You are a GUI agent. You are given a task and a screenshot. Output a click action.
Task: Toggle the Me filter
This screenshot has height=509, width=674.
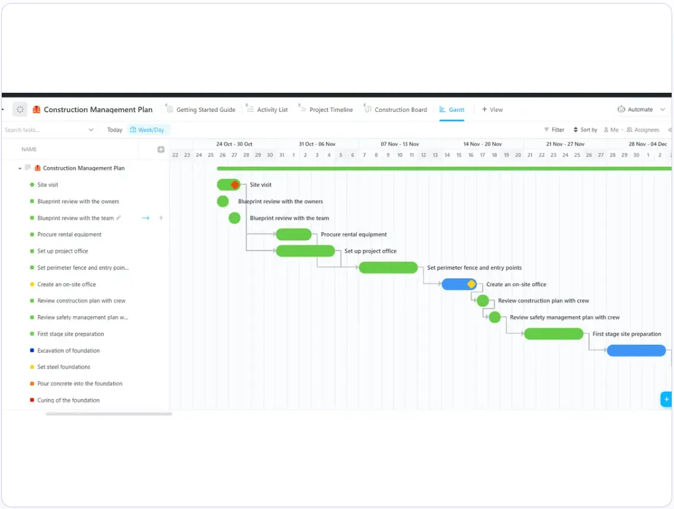point(611,130)
